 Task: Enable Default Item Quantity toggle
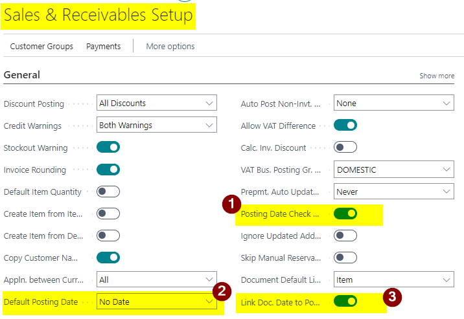tap(108, 192)
